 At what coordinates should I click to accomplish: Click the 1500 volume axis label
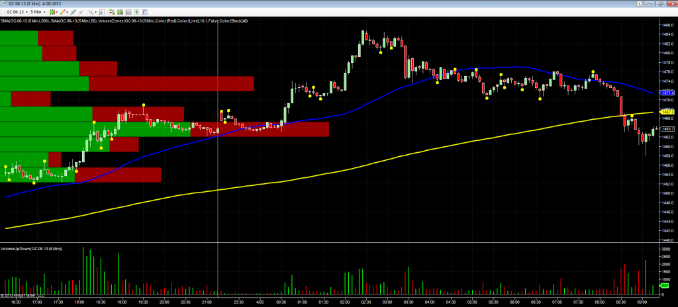tap(665, 272)
